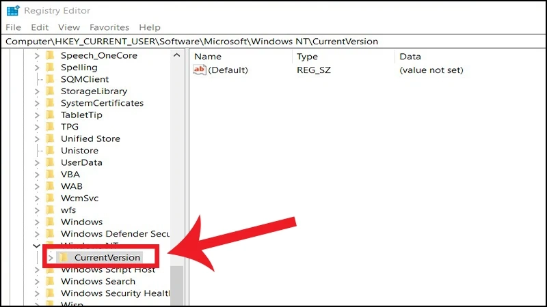This screenshot has width=547, height=307.
Task: Expand the Spelling key
Action: (x=37, y=68)
